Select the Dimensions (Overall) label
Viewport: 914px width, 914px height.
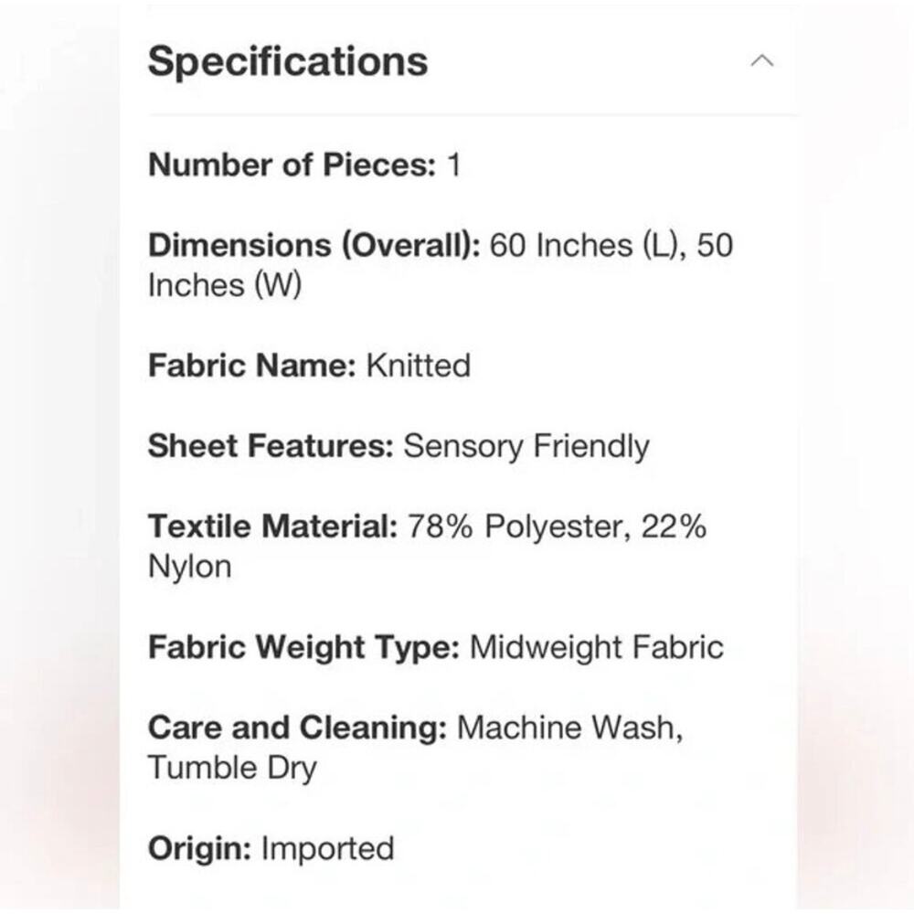[314, 245]
